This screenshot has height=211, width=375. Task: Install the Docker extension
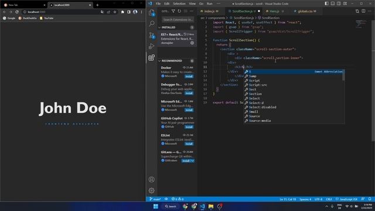click(x=189, y=76)
